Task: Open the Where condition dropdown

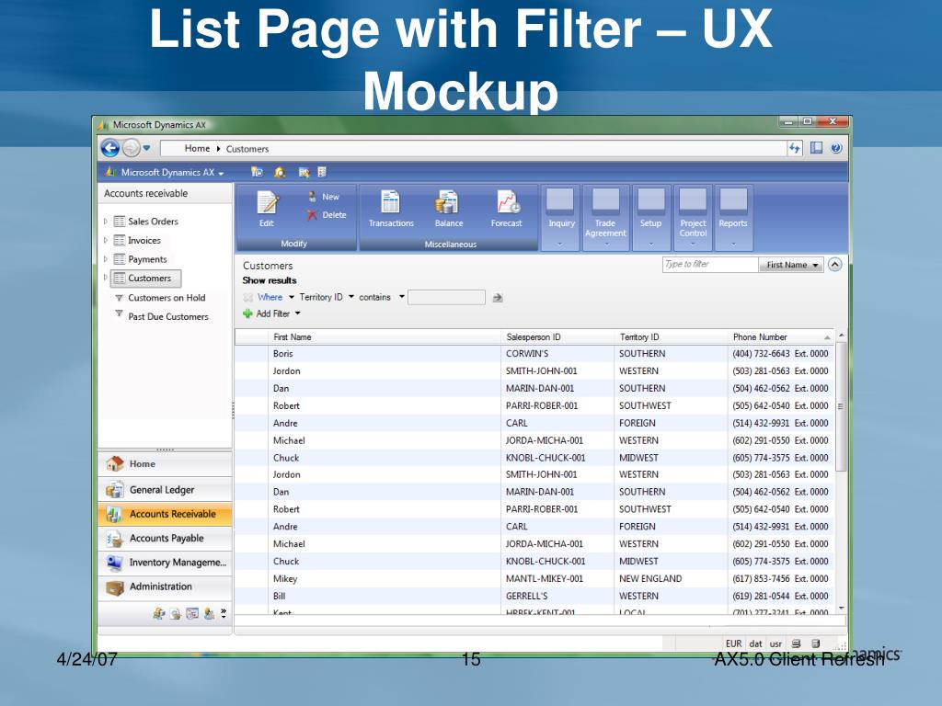Action: coord(276,297)
